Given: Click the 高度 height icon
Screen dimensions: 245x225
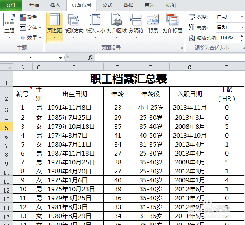Looking at the screenshot, I should point(191,28).
